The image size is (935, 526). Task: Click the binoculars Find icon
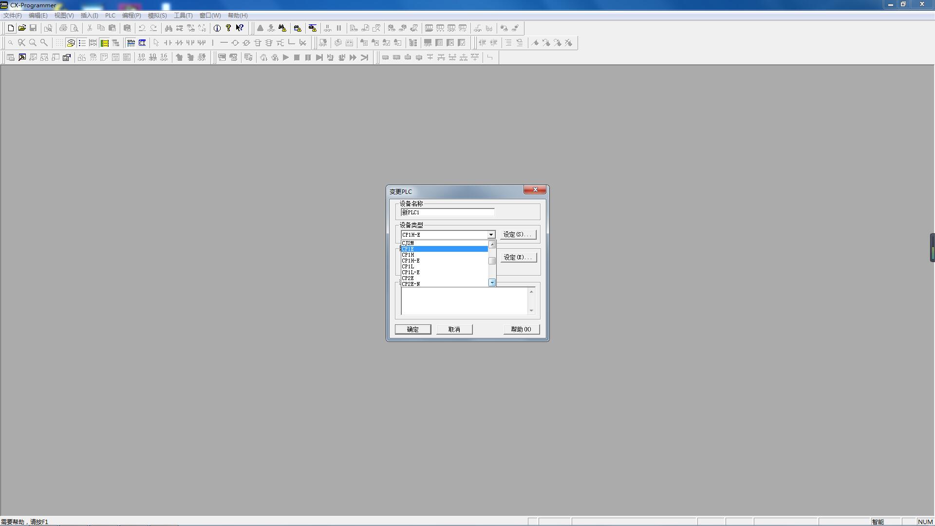point(168,28)
